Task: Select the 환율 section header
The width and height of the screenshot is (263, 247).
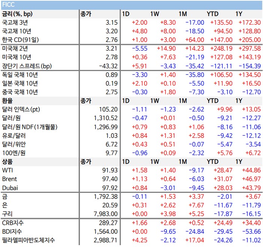Action: coord(7,101)
